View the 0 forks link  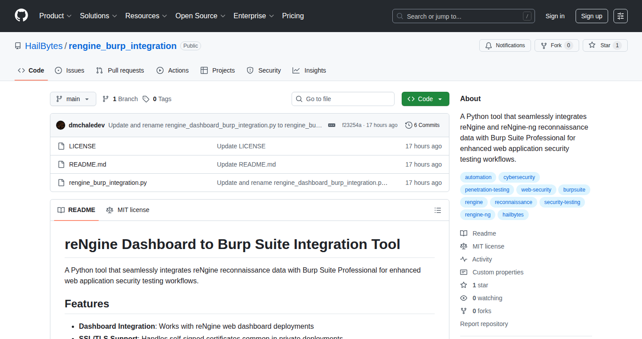pos(476,311)
